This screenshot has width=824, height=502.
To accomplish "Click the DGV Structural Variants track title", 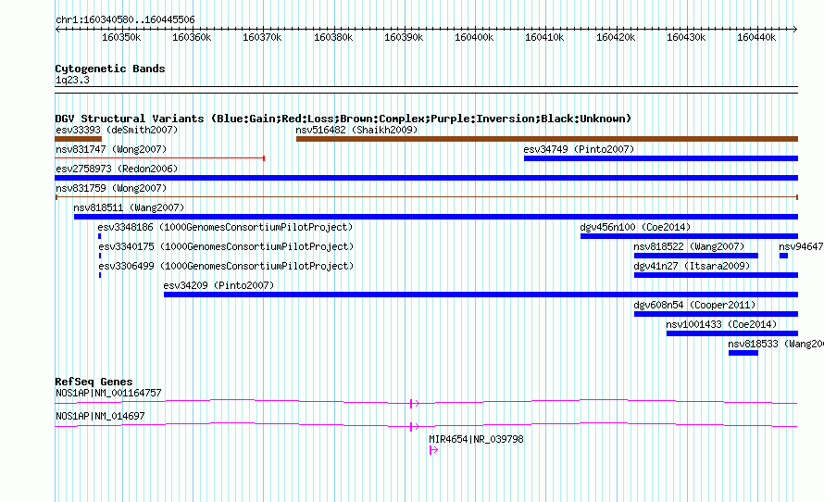I will tap(343, 119).
